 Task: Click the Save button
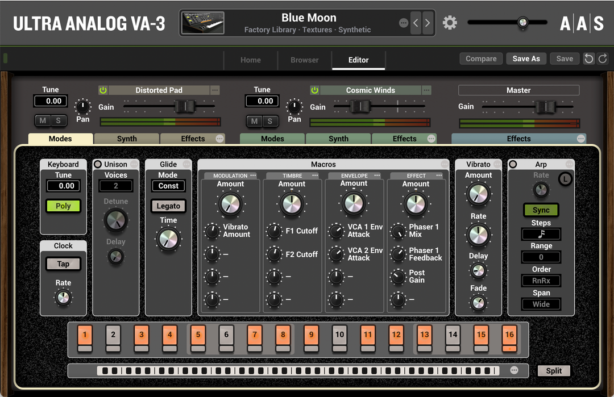[x=565, y=58]
